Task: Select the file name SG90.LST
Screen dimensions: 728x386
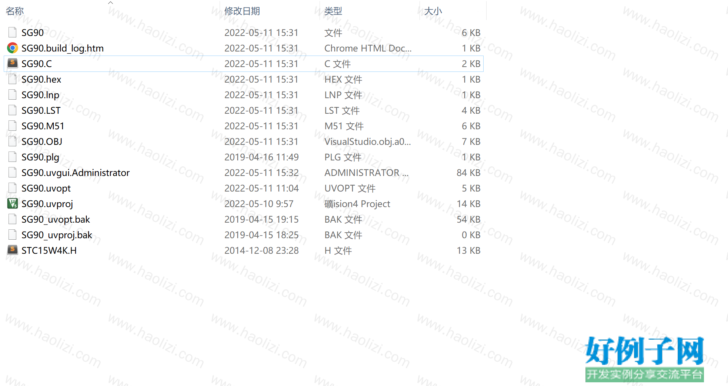Action: [x=41, y=110]
